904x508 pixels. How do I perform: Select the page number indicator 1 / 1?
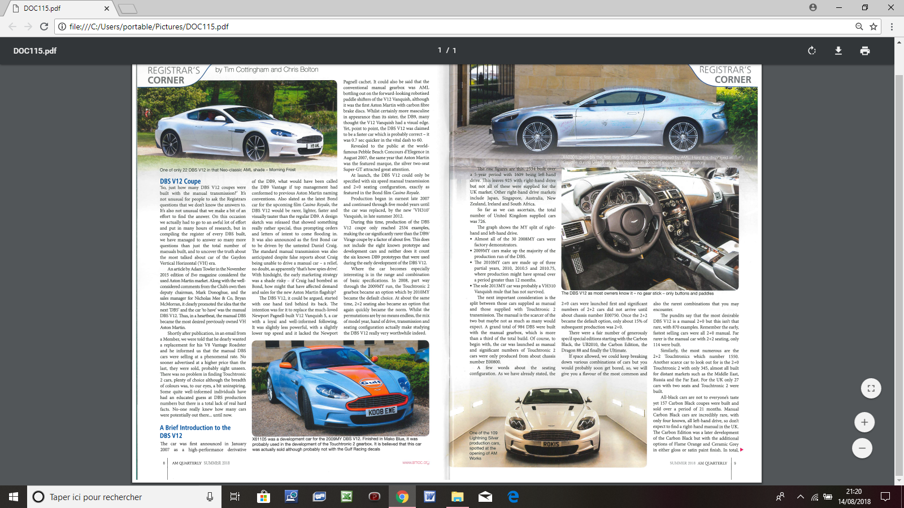click(447, 50)
